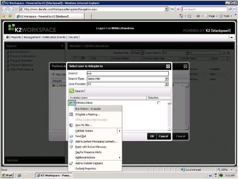Tick the Selection checkbox for DENALLIX\bob
238x179 pixels.
click(x=159, y=103)
